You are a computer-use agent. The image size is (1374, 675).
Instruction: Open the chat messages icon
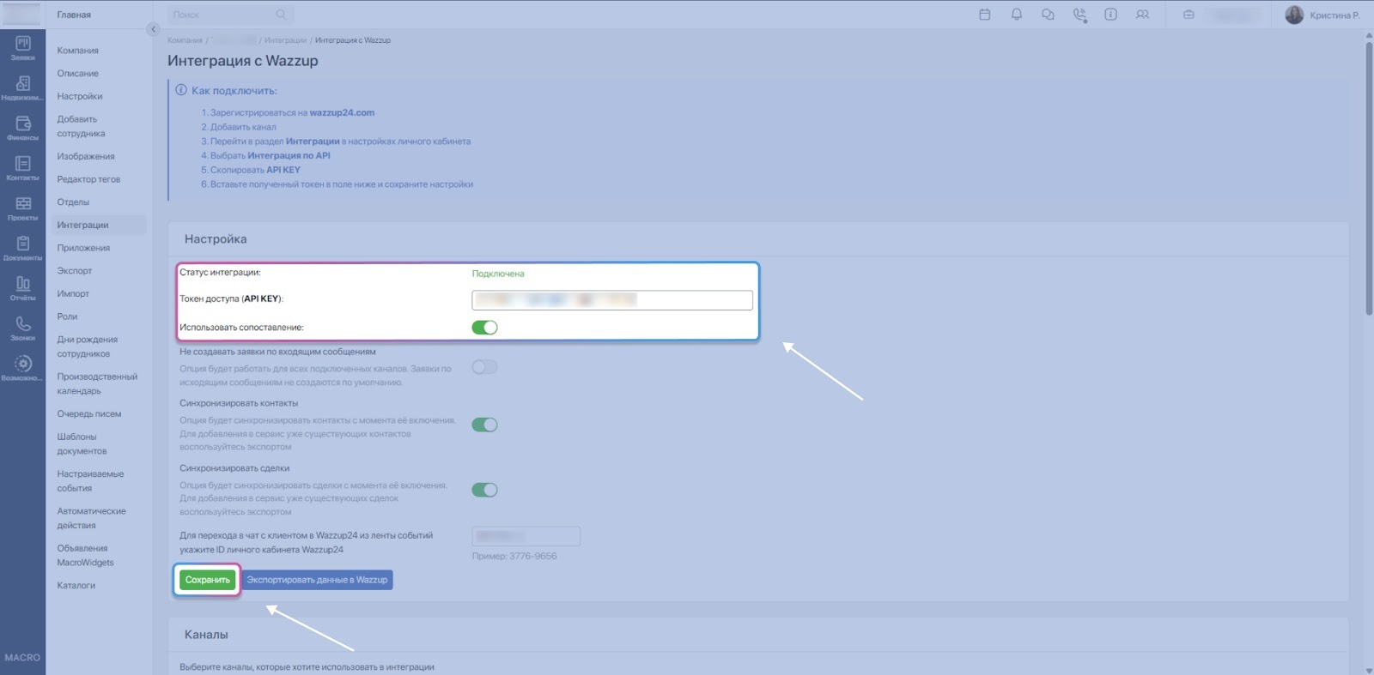(x=1048, y=15)
